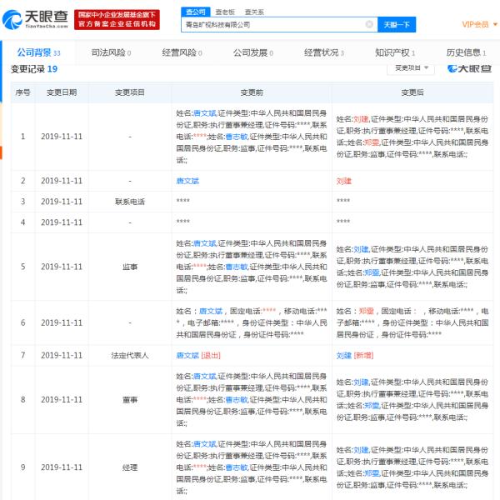Click 刘建 name in row 9 after-change cell
This screenshot has height=500, width=500.
[361, 450]
